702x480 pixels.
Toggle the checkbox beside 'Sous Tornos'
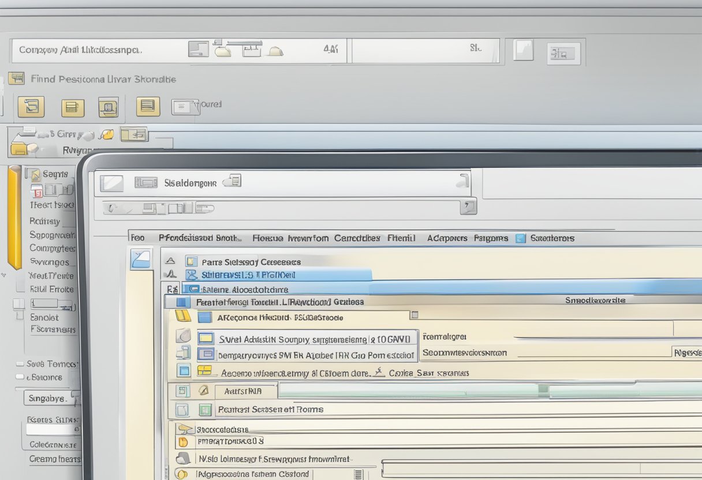pyautogui.click(x=20, y=364)
